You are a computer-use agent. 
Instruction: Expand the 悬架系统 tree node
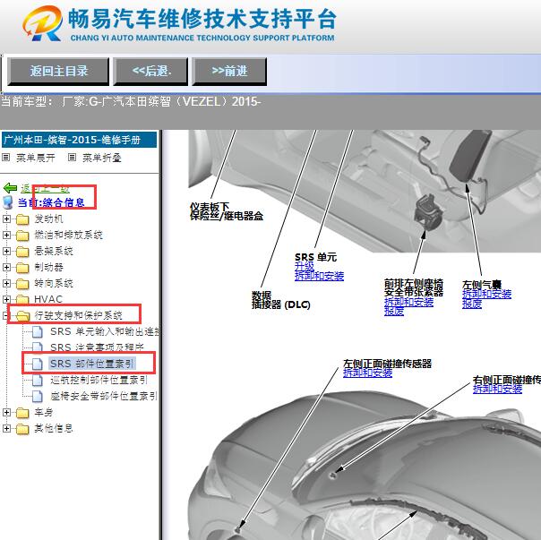pyautogui.click(x=6, y=251)
